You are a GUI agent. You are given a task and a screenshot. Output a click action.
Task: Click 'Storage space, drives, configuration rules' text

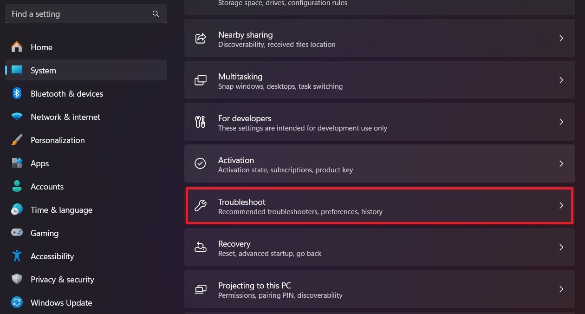(283, 3)
